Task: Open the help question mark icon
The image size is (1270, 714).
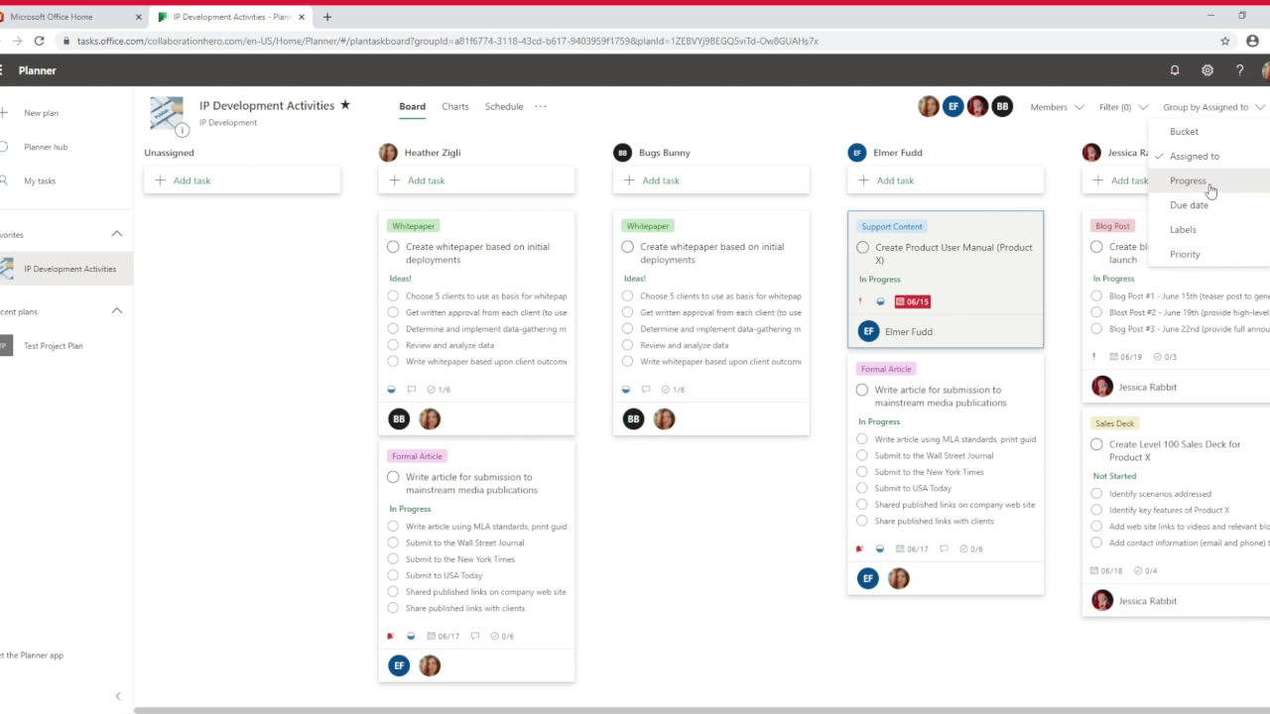Action: point(1239,70)
